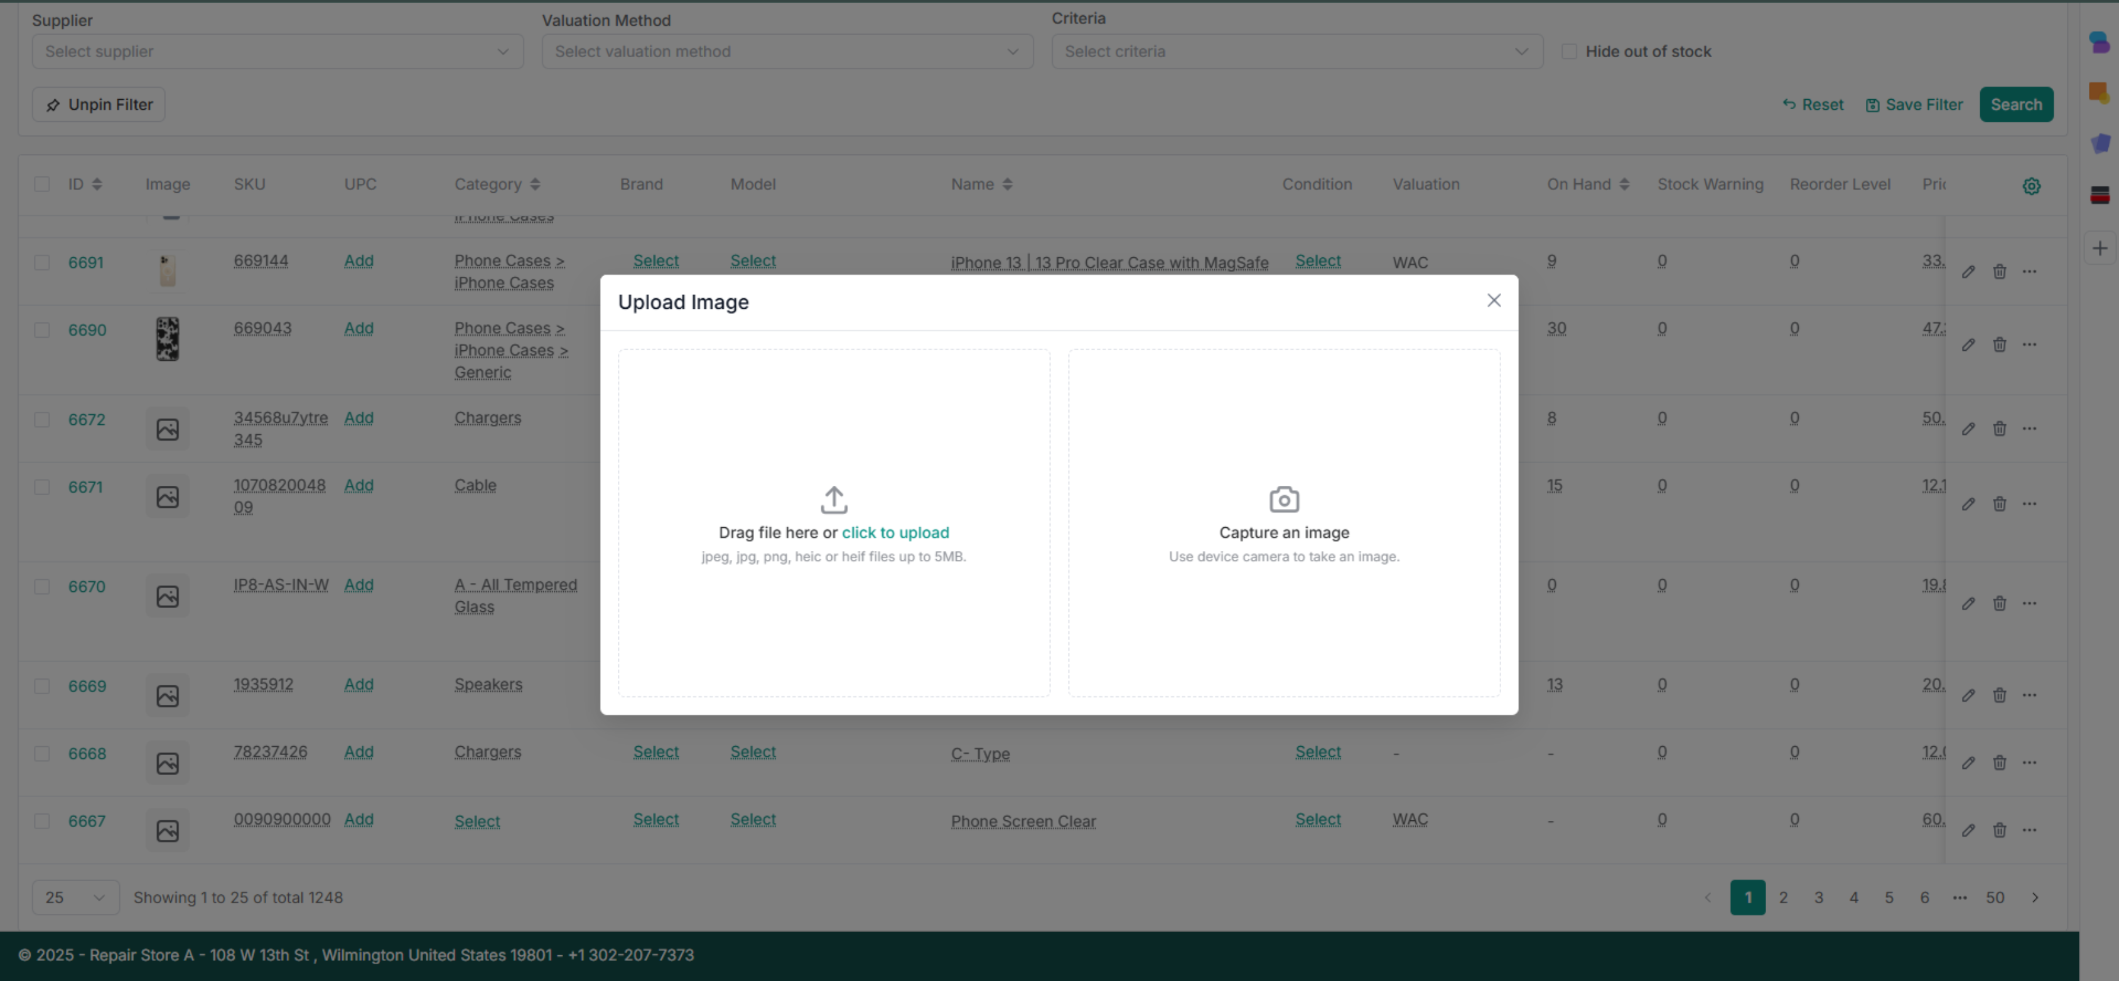
Task: Open more options for item 6667
Action: [2029, 832]
